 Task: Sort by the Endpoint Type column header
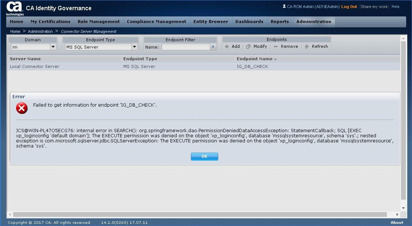(140, 59)
